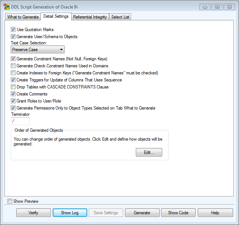239x225 pixels.
Task: Open the Show Log button
Action: [70, 212]
